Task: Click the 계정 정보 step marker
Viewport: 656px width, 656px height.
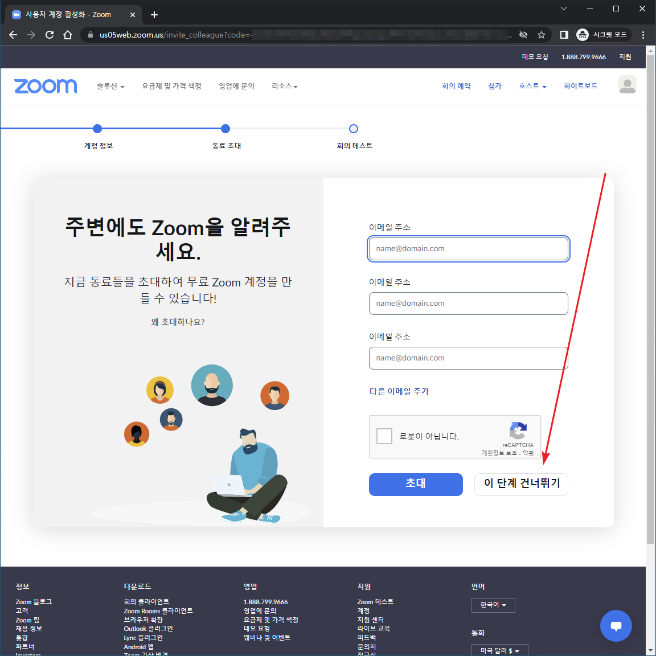Action: 97,129
